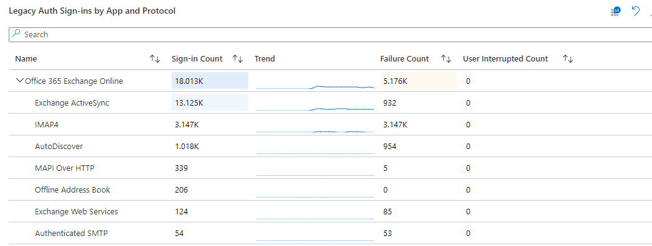Click Exchange ActiveSync's user interrupted count 0
This screenshot has width=652, height=246.
(468, 102)
